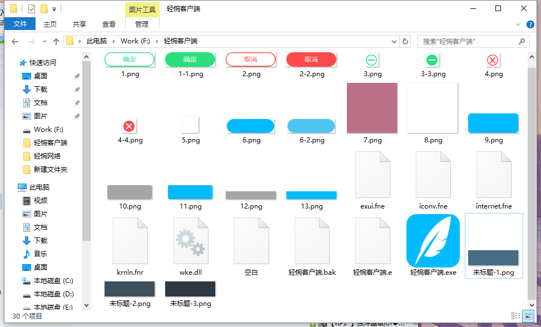Go up one folder level with the up arrow
Image resolution: width=541 pixels, height=327 pixels.
[56, 42]
